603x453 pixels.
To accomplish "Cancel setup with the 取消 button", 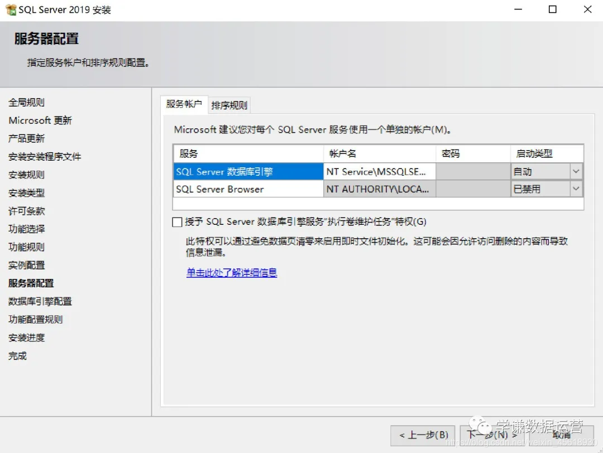I will (x=561, y=435).
